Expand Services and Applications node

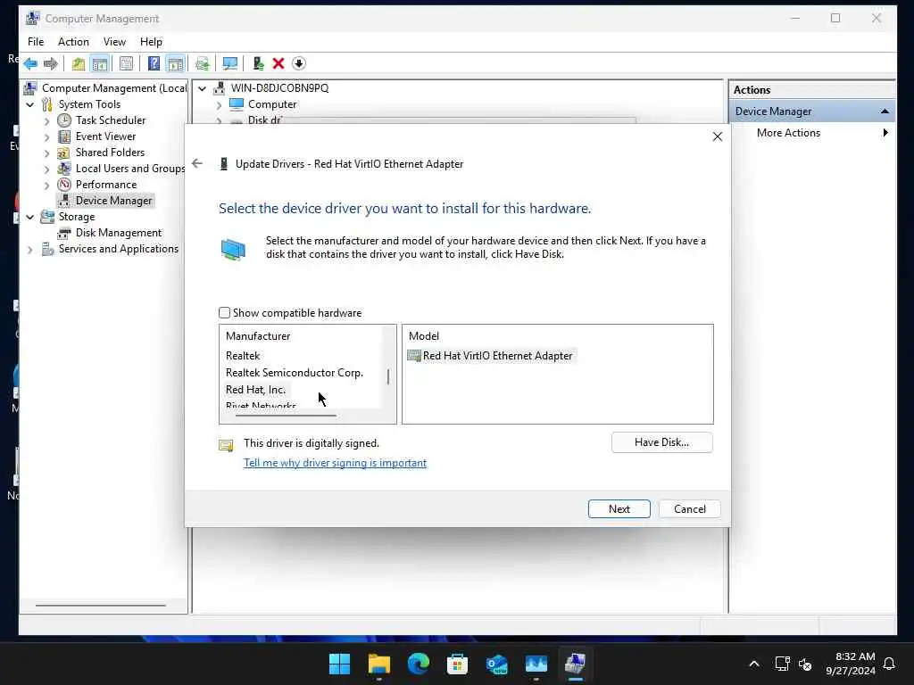point(29,250)
